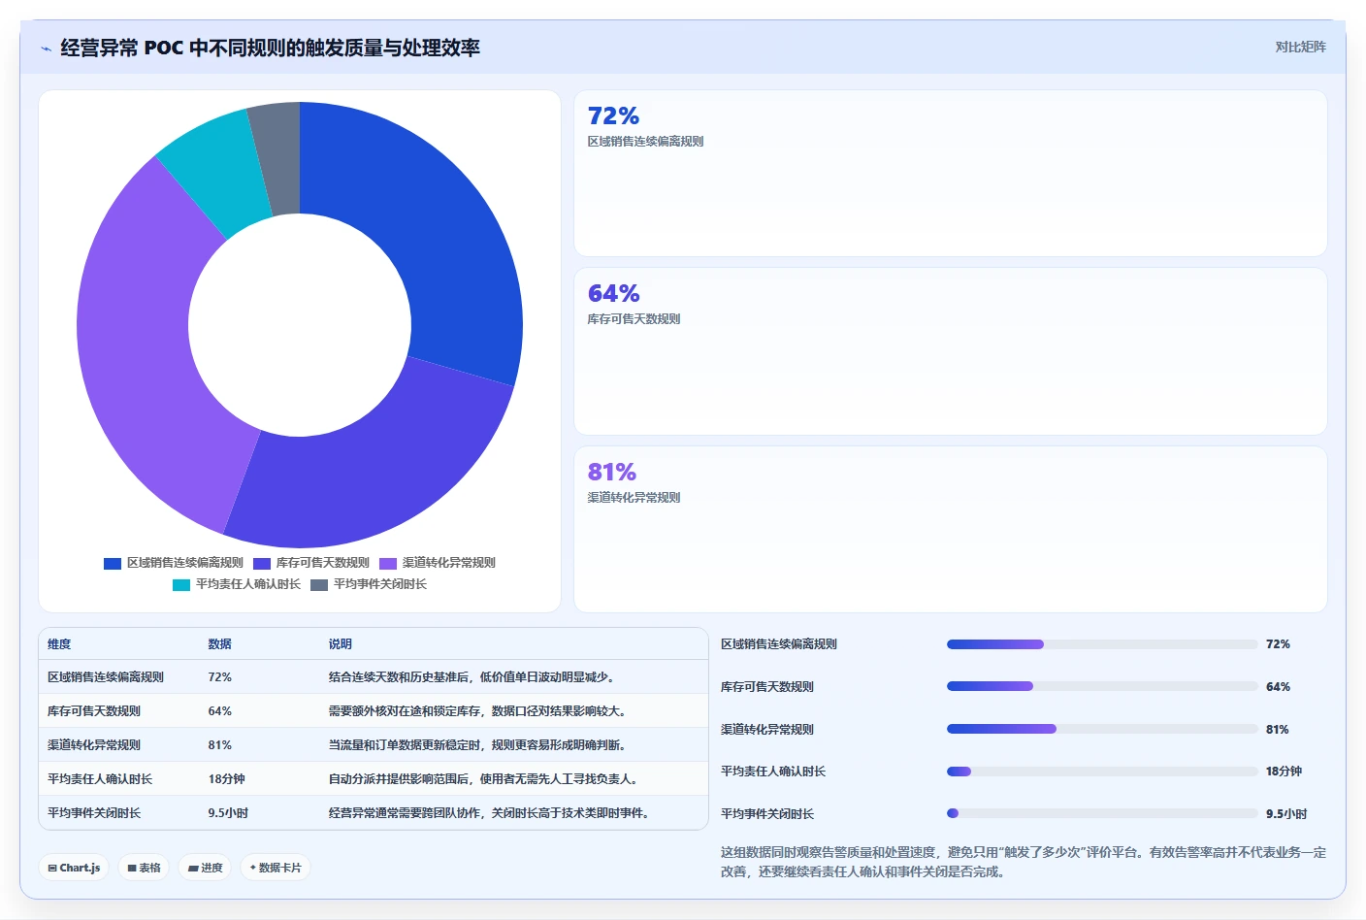Toggle 平均事件关闭时长 legend gray box

click(x=319, y=584)
